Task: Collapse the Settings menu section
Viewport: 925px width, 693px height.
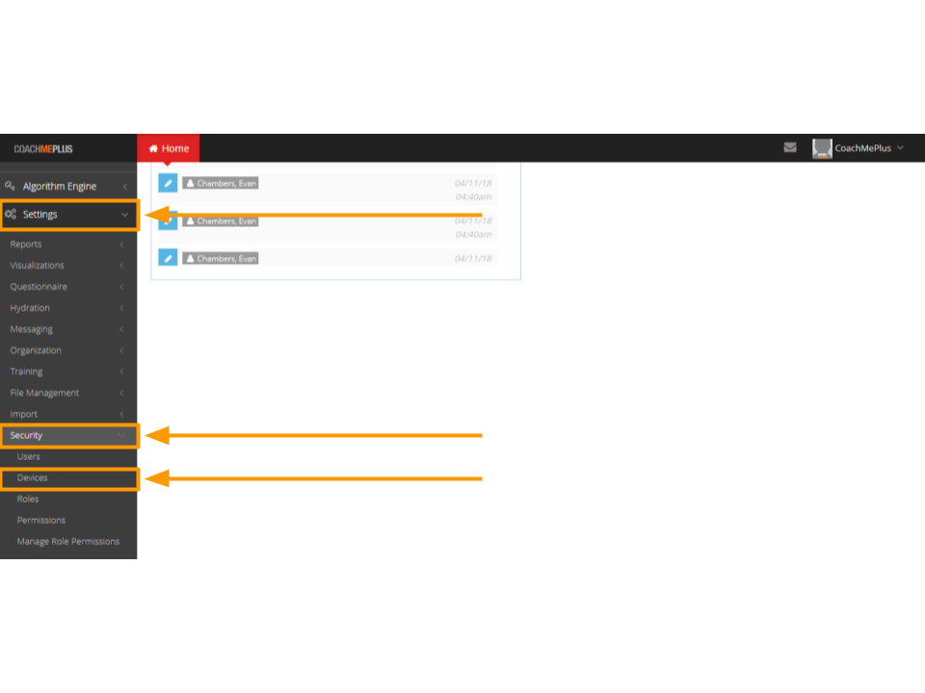Action: click(x=67, y=215)
